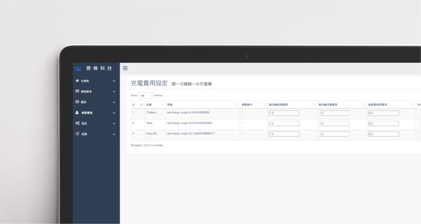Click the hamburger menu icon in top bar
This screenshot has width=421, height=224.
click(125, 68)
